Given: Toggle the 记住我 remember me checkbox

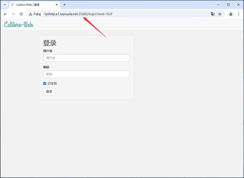Looking at the screenshot, I should pos(45,84).
